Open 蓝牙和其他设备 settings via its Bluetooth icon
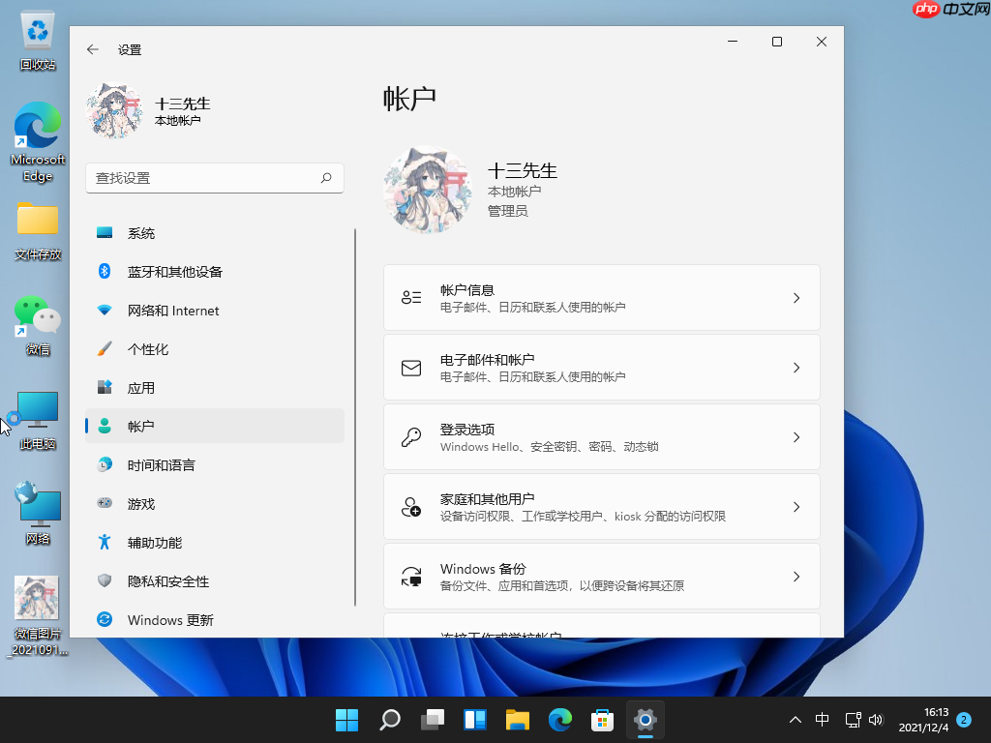991x743 pixels. [x=103, y=271]
